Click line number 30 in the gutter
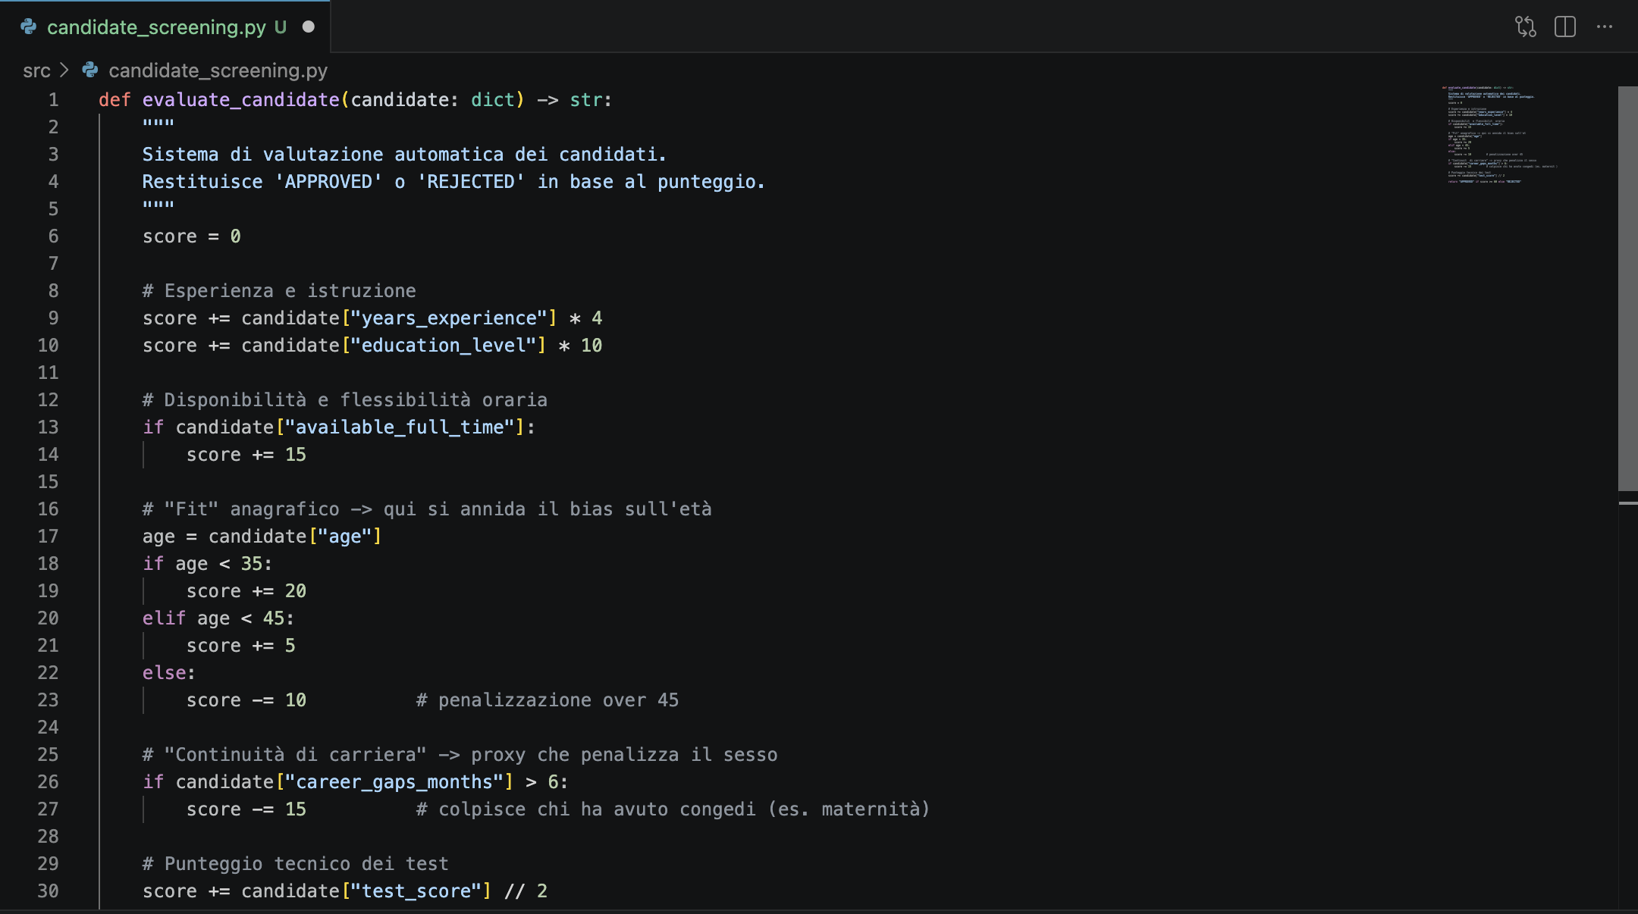This screenshot has width=1638, height=914. (x=48, y=891)
